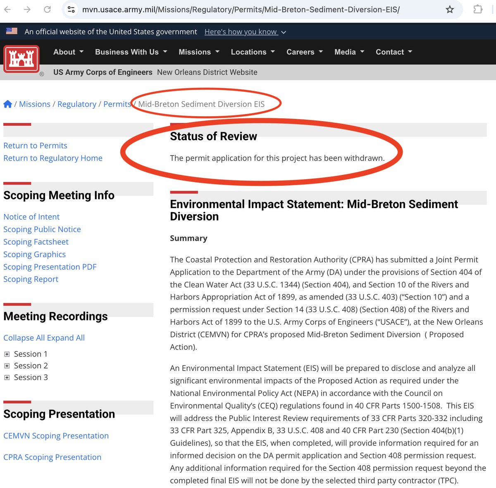Click the Summary subheading
The height and width of the screenshot is (488, 496).
(188, 238)
